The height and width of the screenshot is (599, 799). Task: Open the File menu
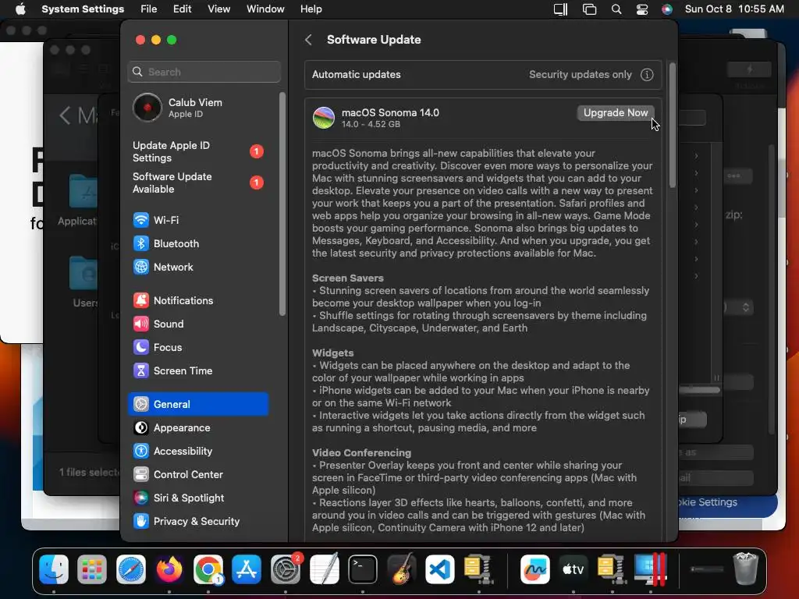149,9
